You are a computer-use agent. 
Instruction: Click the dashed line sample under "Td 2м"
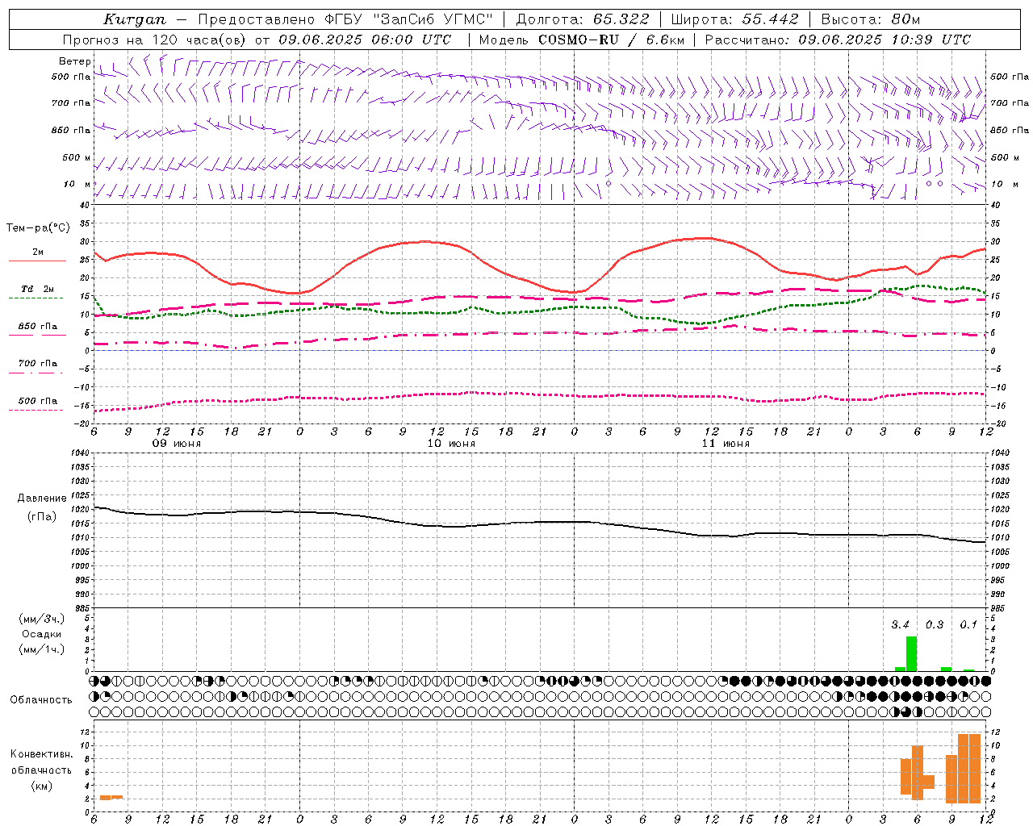coord(36,298)
